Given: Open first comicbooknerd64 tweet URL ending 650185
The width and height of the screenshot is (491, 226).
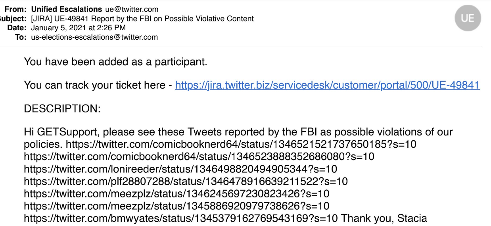Looking at the screenshot, I should coord(241,144).
